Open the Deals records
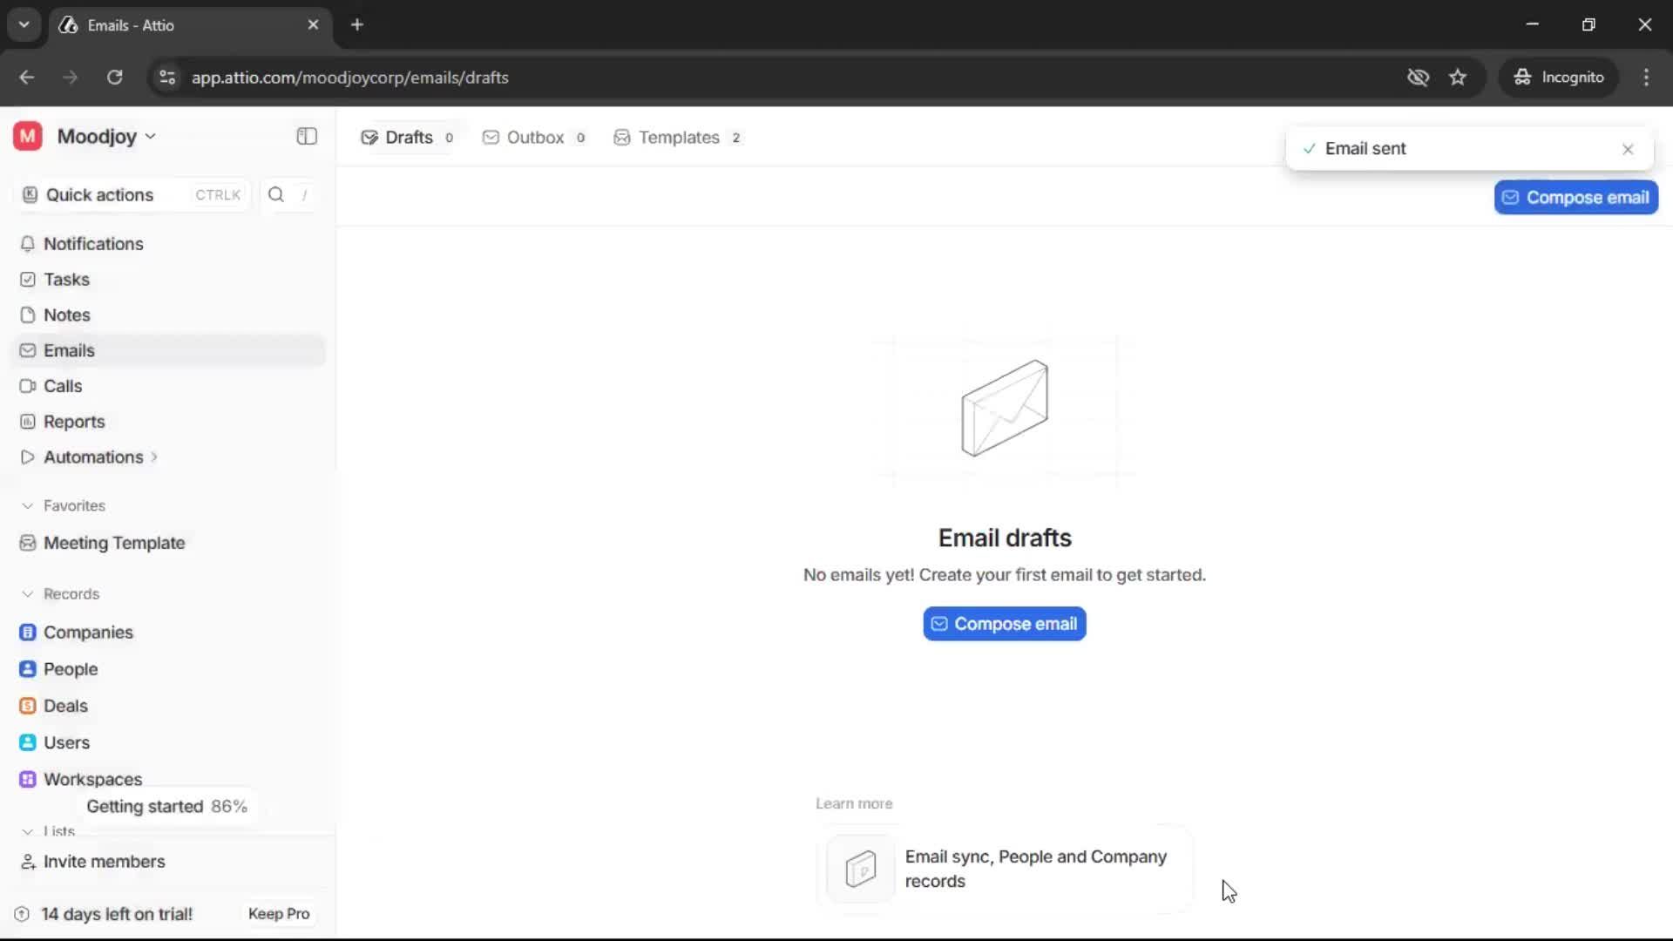Image resolution: width=1673 pixels, height=941 pixels. coord(65,706)
